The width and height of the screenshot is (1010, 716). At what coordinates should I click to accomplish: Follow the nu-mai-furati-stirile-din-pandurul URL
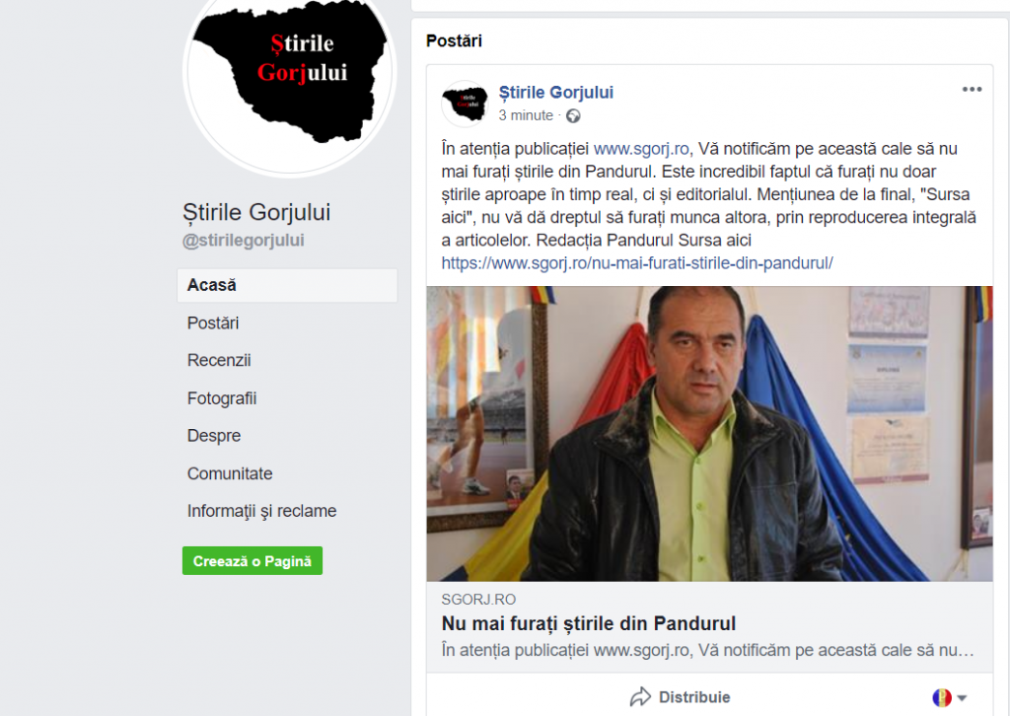pos(637,263)
